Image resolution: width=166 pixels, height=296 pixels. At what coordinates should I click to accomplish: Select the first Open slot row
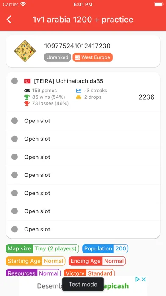click(83, 121)
